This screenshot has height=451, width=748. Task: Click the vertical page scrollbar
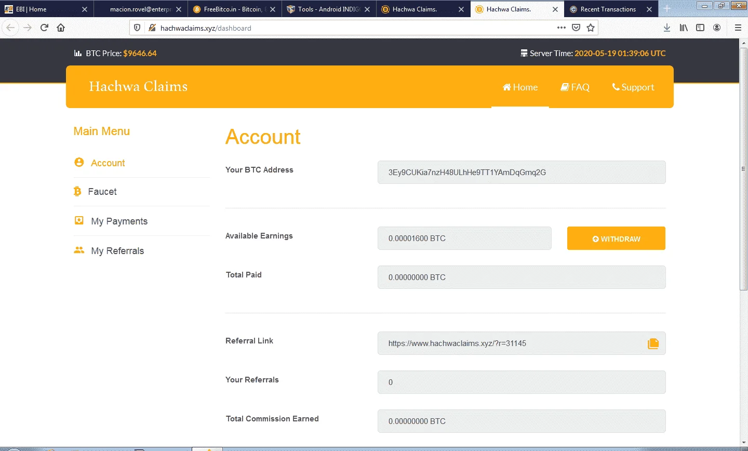743,168
